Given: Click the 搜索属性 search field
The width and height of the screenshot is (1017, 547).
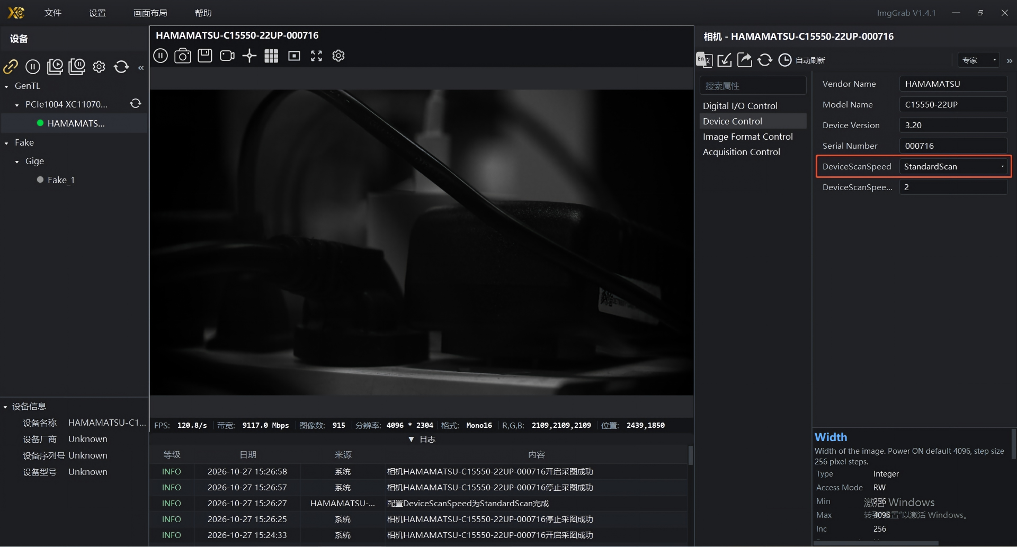Looking at the screenshot, I should (753, 86).
